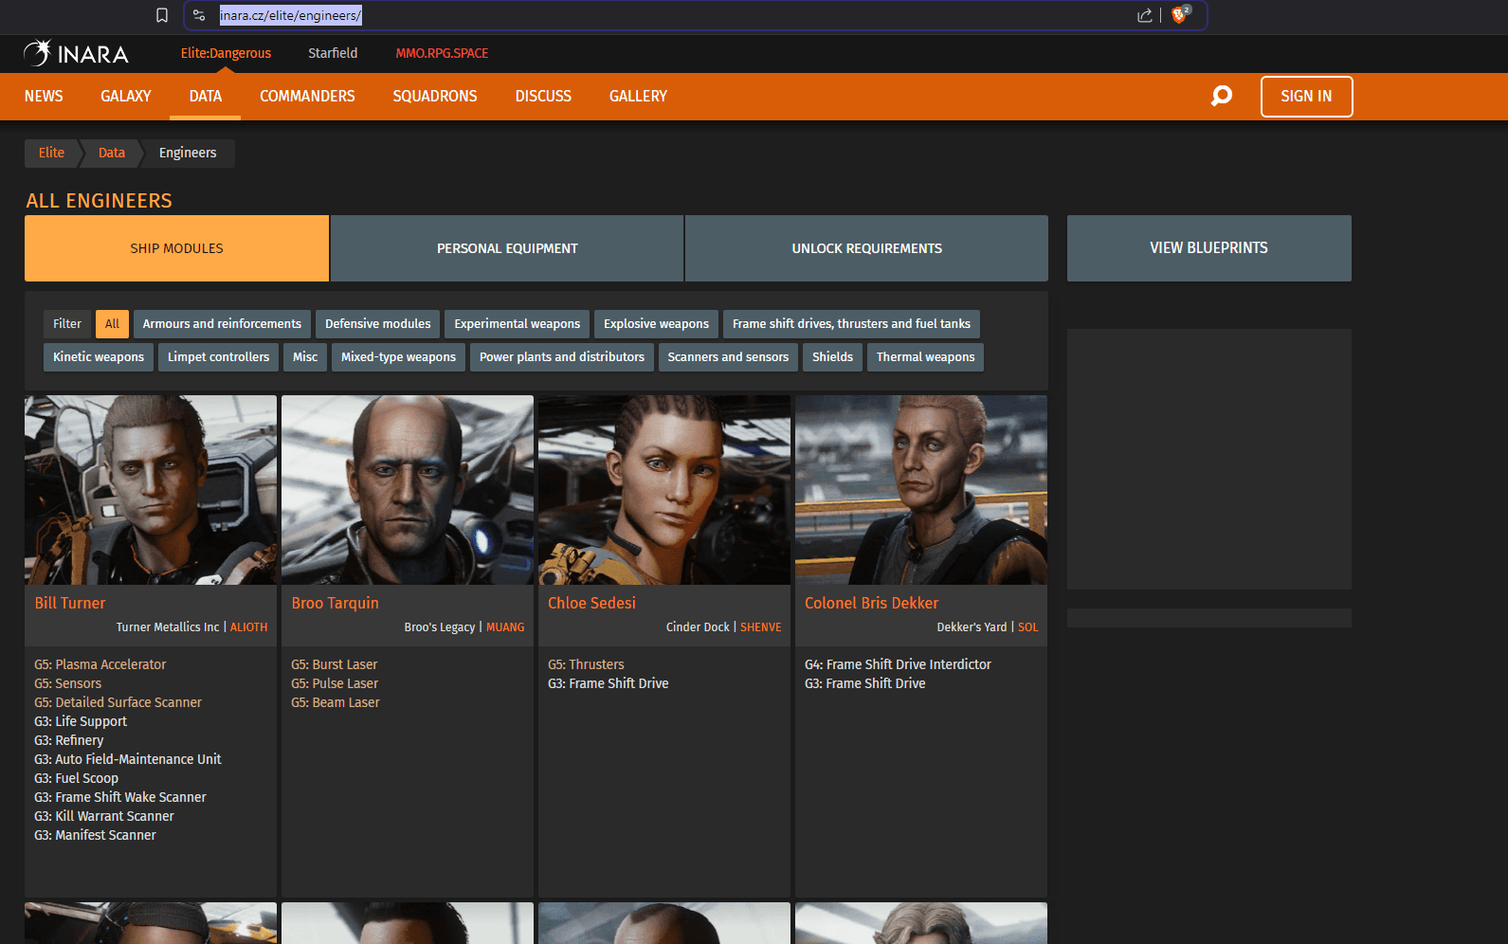Open the search magnifier icon
The height and width of the screenshot is (944, 1508).
(x=1222, y=96)
